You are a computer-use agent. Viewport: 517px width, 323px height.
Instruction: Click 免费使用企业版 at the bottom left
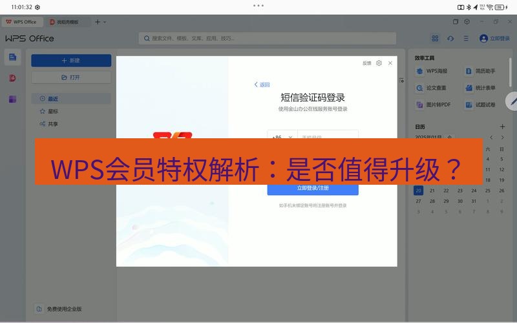coord(59,309)
